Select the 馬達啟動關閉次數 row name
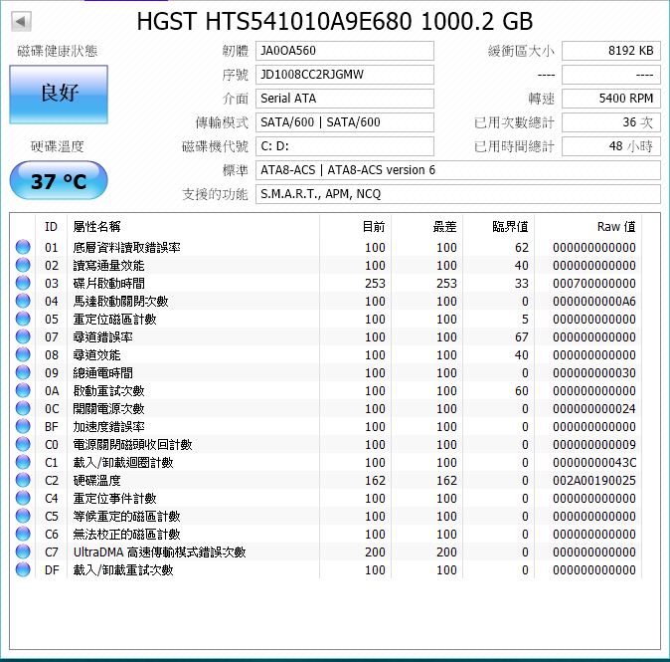This screenshot has height=662, width=670. pos(120,302)
